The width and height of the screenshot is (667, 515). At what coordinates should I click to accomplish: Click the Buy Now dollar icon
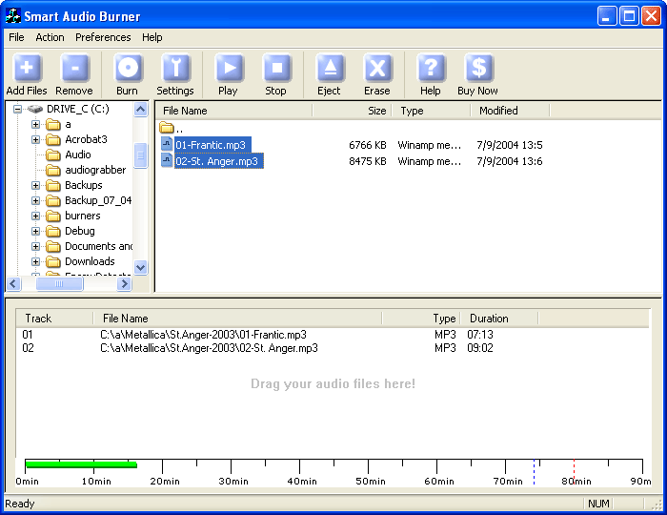[x=477, y=69]
